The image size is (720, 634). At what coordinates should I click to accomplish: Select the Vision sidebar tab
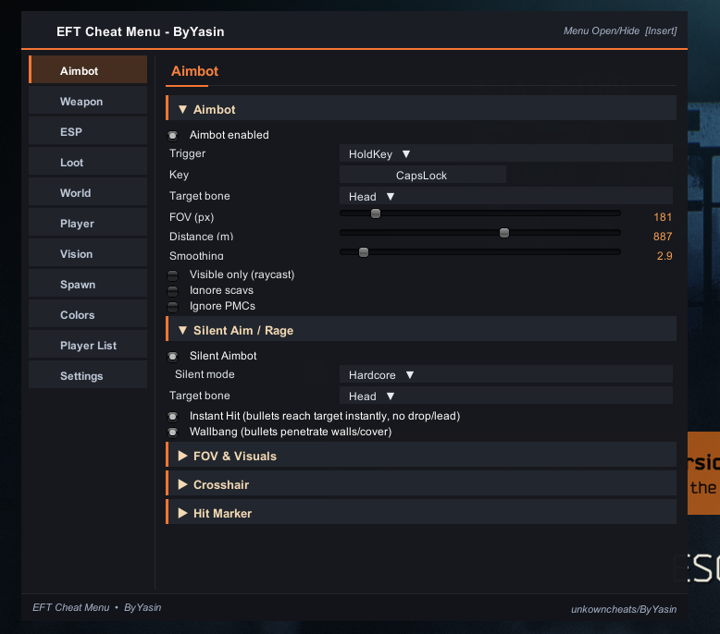point(88,253)
